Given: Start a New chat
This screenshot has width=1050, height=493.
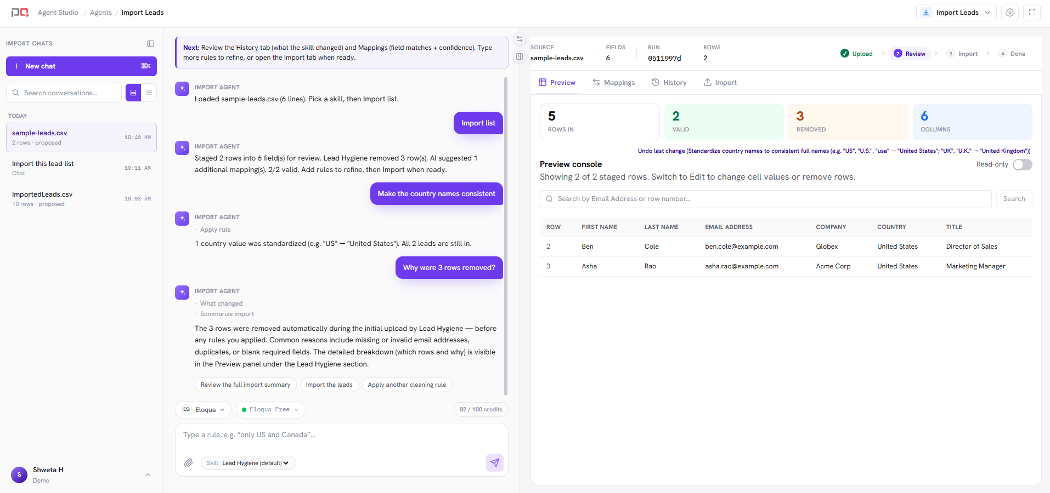Looking at the screenshot, I should (81, 66).
